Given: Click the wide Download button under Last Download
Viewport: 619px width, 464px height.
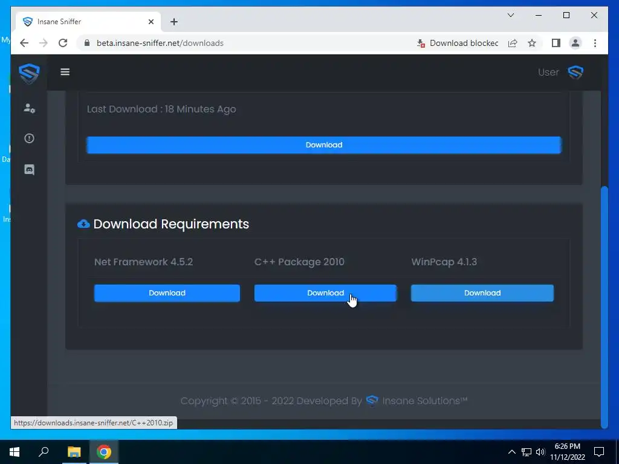Looking at the screenshot, I should point(324,145).
